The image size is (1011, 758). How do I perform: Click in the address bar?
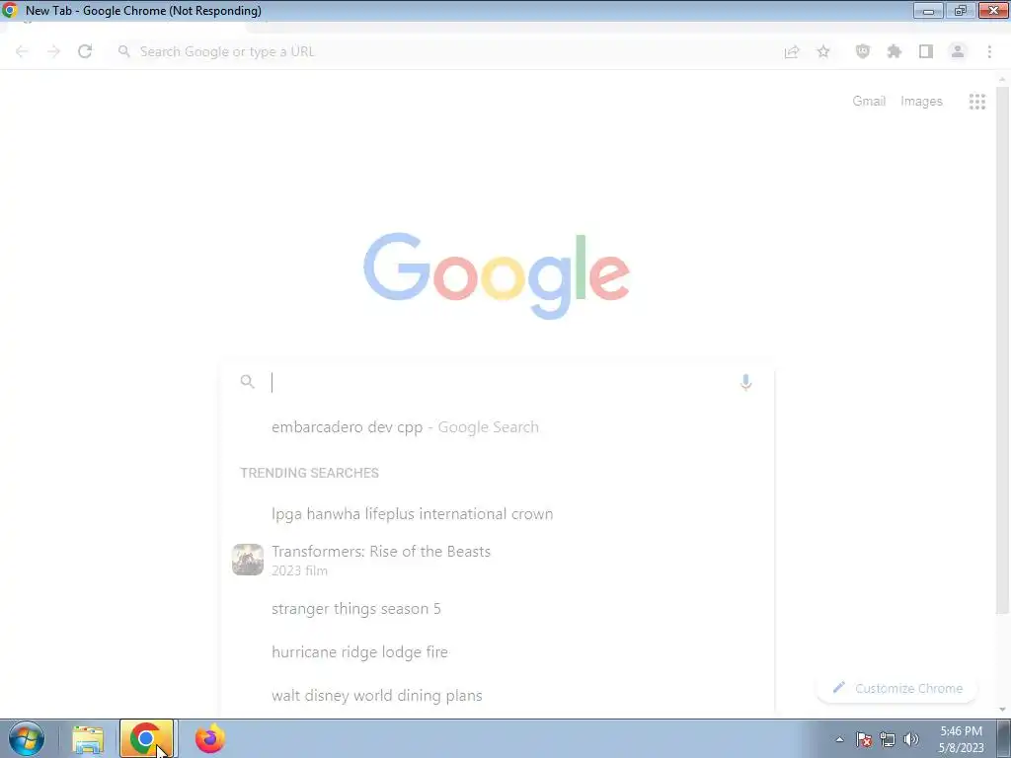tap(445, 51)
